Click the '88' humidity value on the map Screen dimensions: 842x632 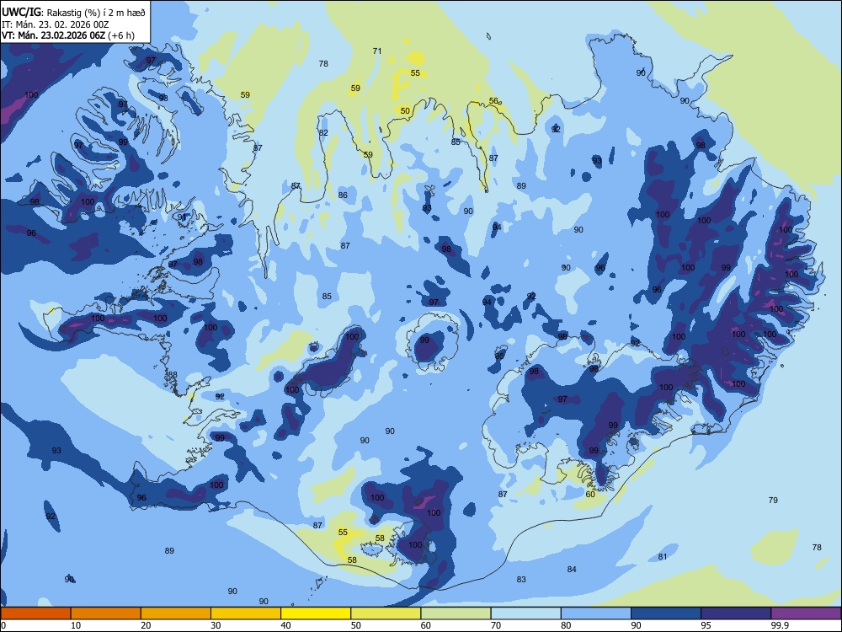pyautogui.click(x=173, y=375)
